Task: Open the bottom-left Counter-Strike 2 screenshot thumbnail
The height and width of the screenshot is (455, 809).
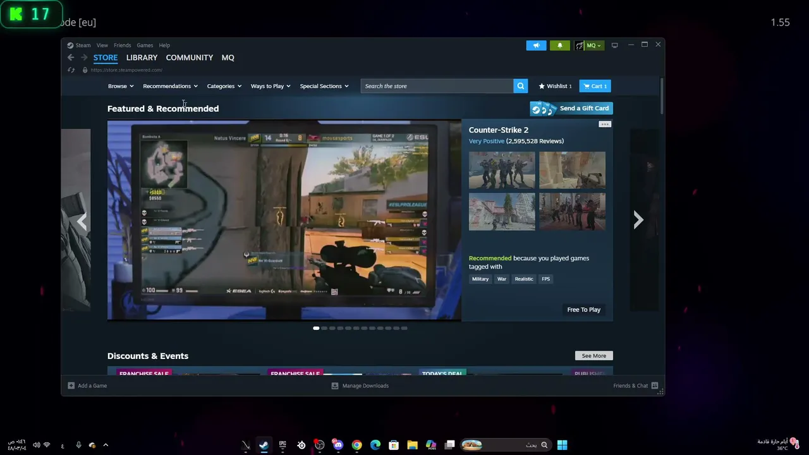Action: click(x=502, y=212)
